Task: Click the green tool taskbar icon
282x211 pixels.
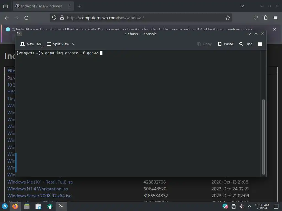Action: point(50,206)
